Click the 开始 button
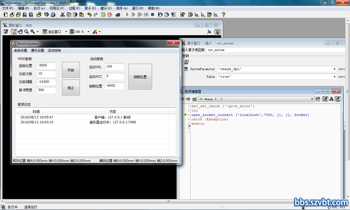 tap(71, 70)
